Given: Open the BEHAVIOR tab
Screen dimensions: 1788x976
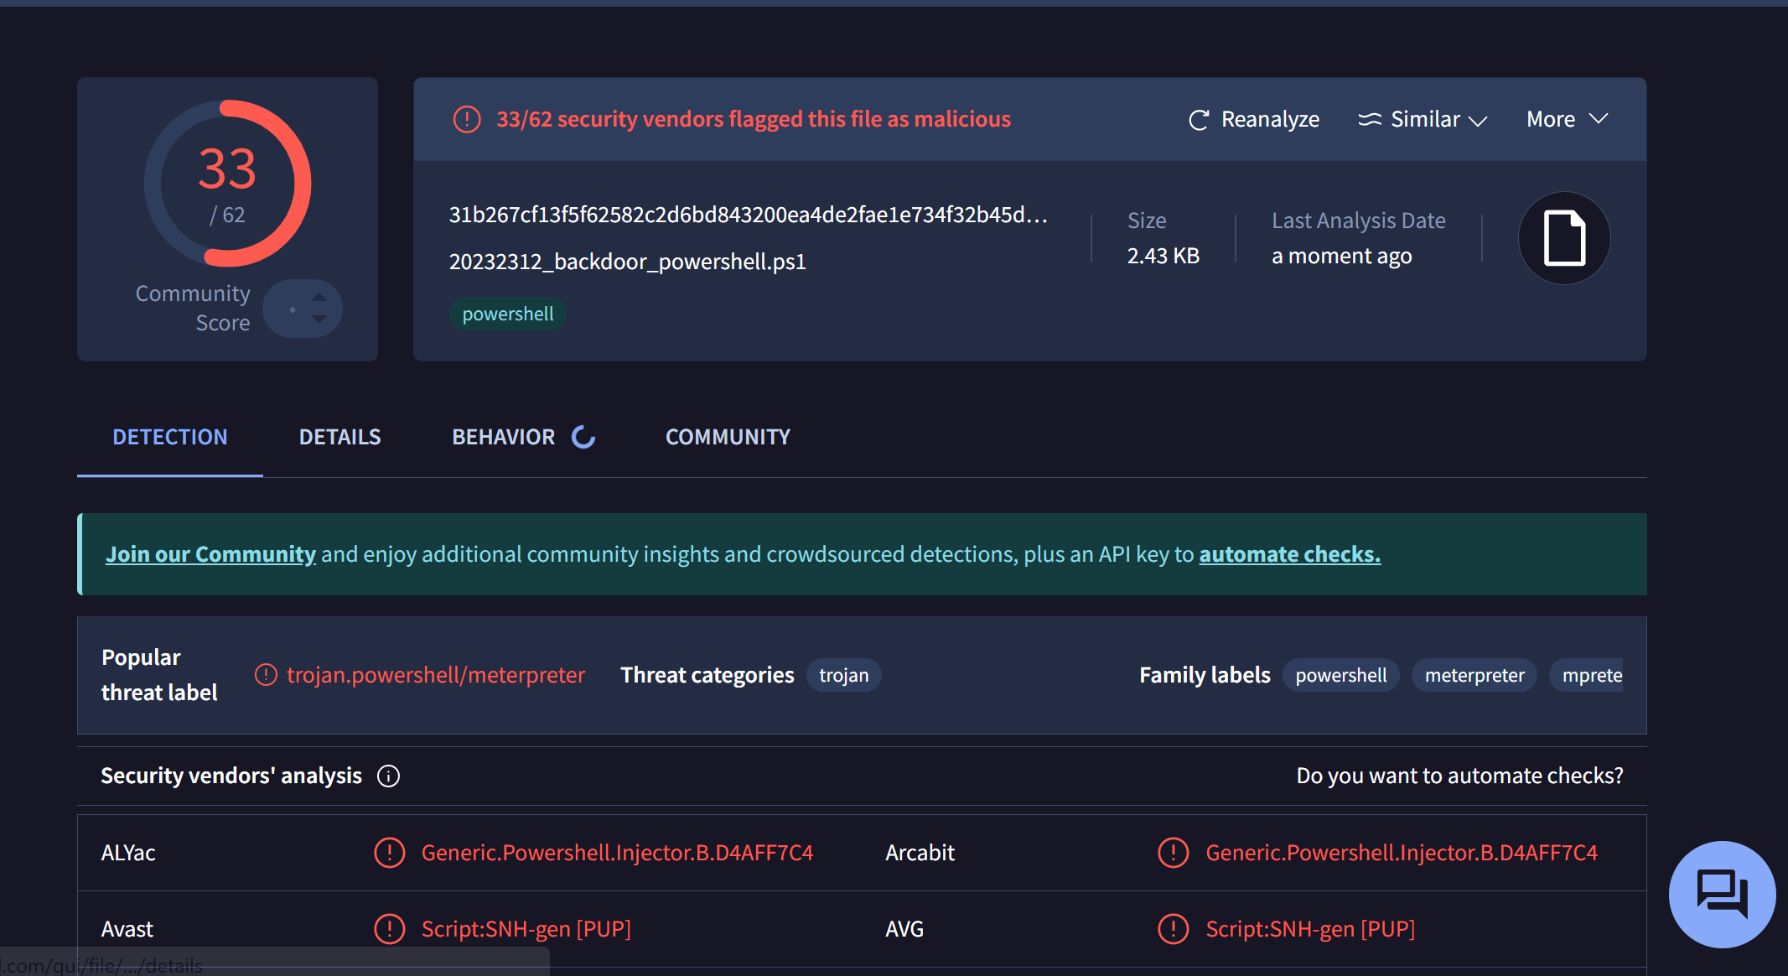Looking at the screenshot, I should (504, 437).
